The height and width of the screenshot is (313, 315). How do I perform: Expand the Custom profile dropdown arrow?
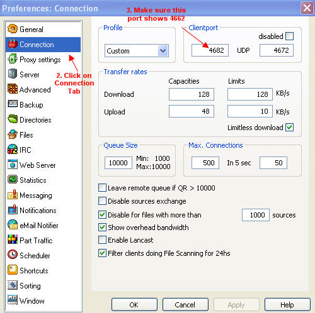[x=163, y=51]
